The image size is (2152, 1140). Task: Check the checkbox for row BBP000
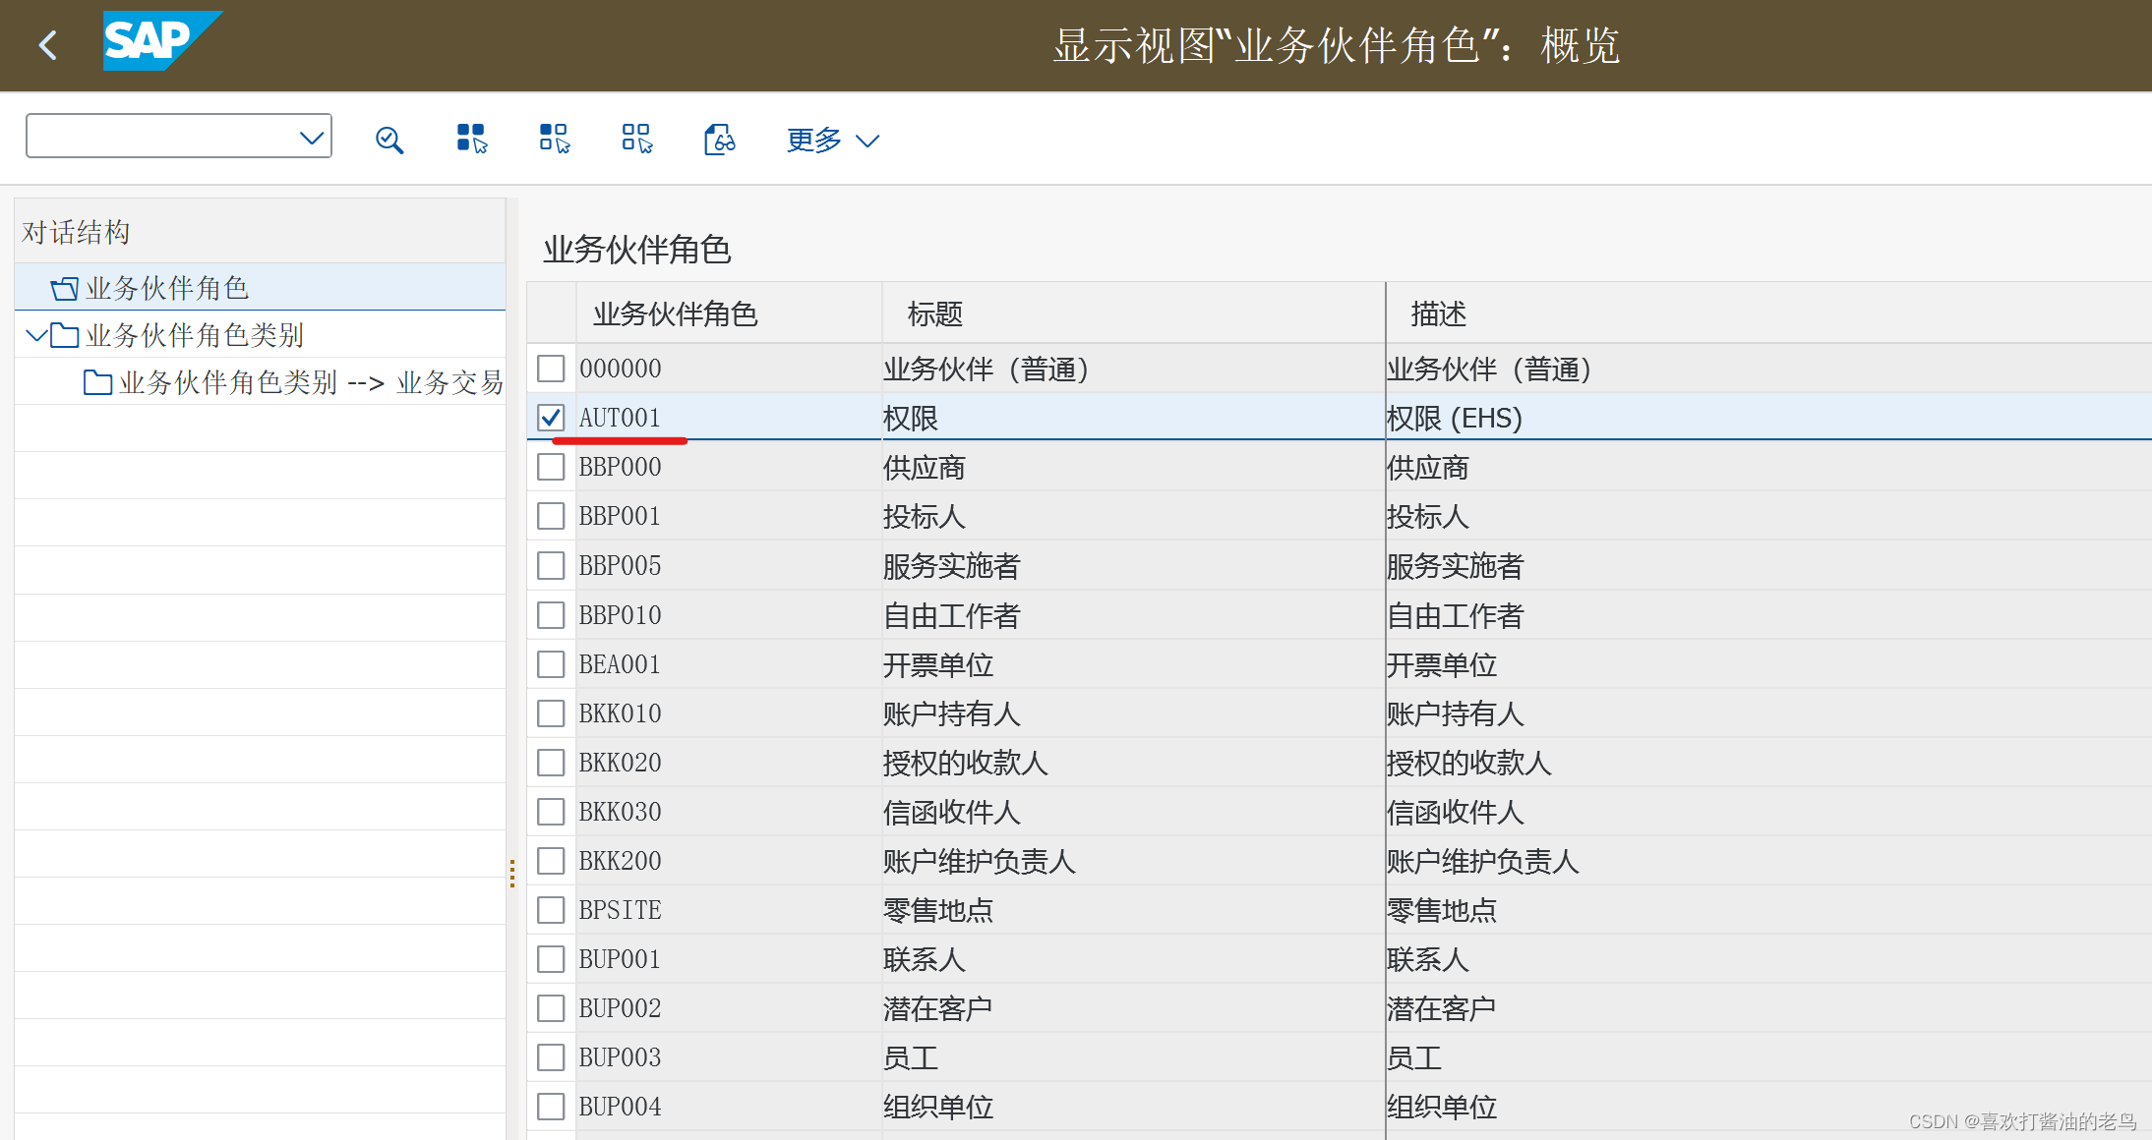click(x=551, y=466)
